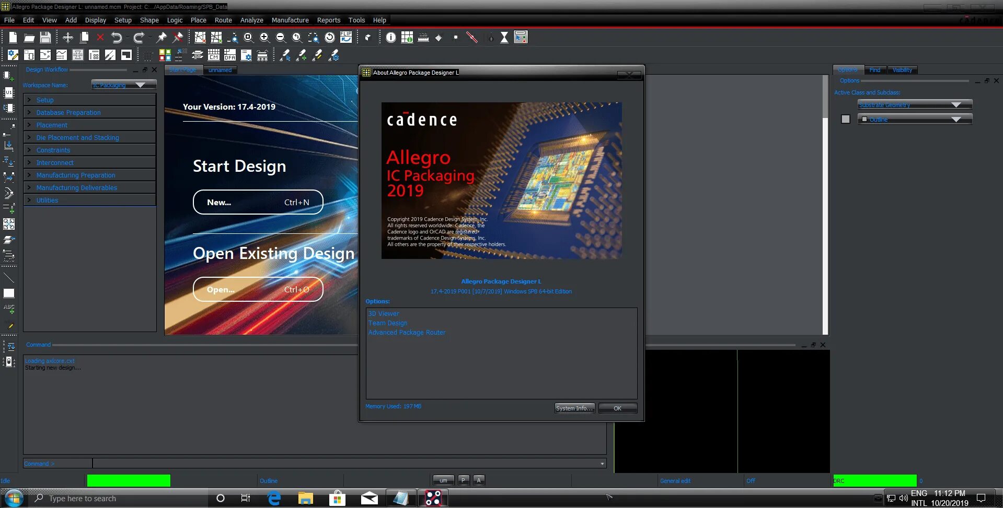Click OK in the About dialog
This screenshot has width=1003, height=508.
tap(618, 408)
